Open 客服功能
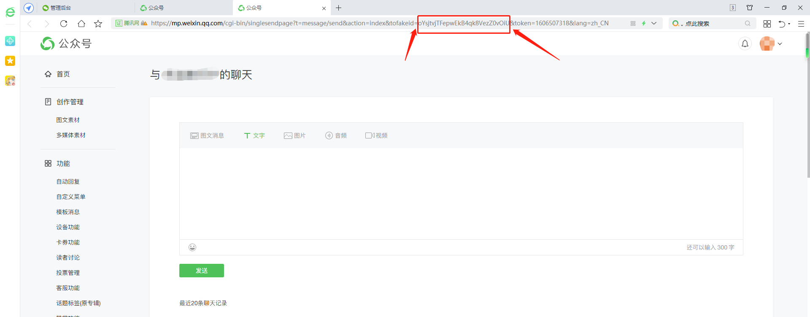810x317 pixels. point(68,288)
